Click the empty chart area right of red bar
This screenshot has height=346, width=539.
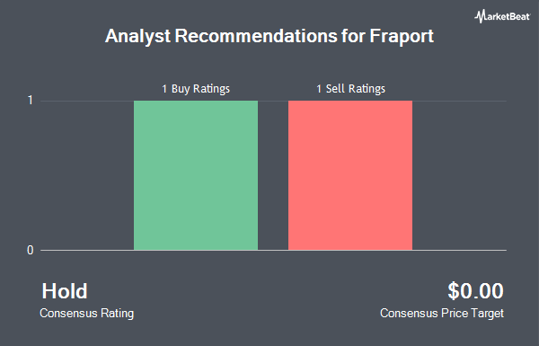(460, 175)
